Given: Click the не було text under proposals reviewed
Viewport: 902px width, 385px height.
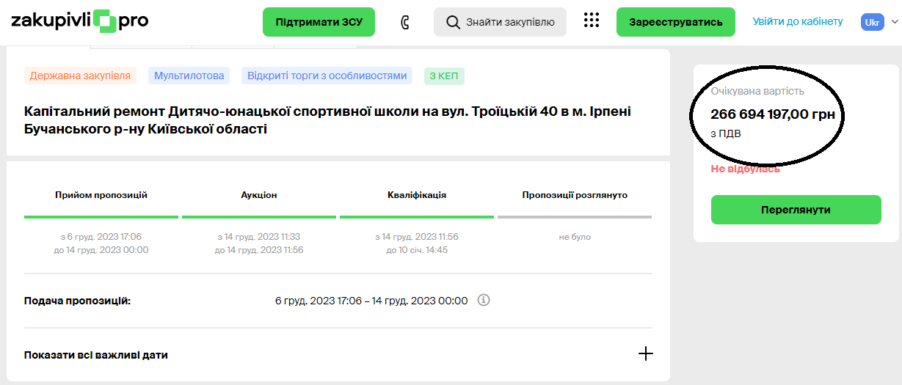Looking at the screenshot, I should (575, 237).
